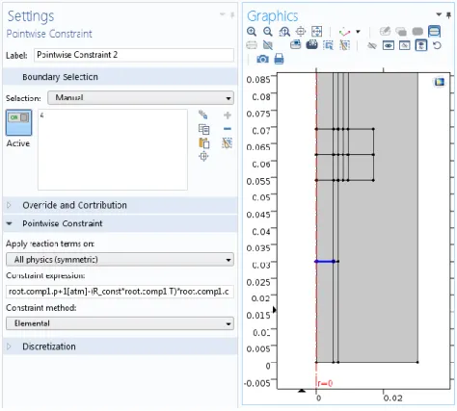Click the blue highlighted boundary in plot
457x411 pixels.
(325, 262)
